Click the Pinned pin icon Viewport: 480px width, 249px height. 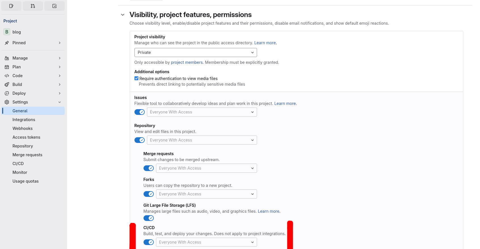coord(7,43)
